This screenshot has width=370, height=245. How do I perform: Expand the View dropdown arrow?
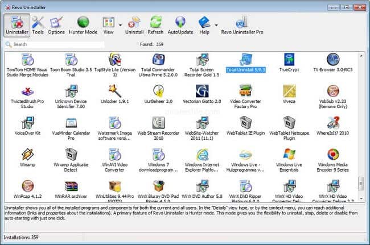(x=120, y=25)
